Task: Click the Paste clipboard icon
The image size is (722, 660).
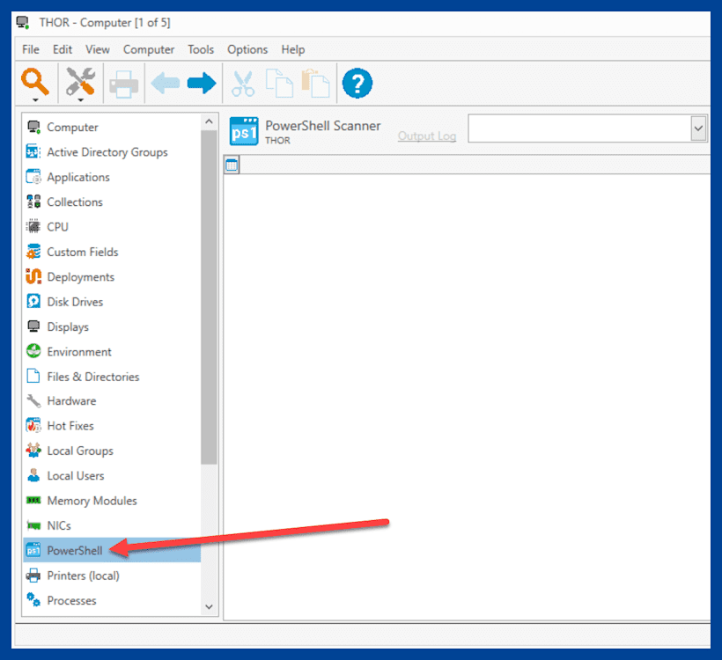Action: tap(315, 84)
